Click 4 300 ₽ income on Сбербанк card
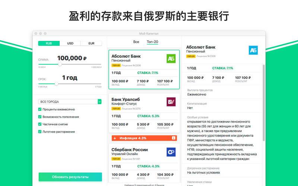 pyautogui.click(x=143, y=174)
